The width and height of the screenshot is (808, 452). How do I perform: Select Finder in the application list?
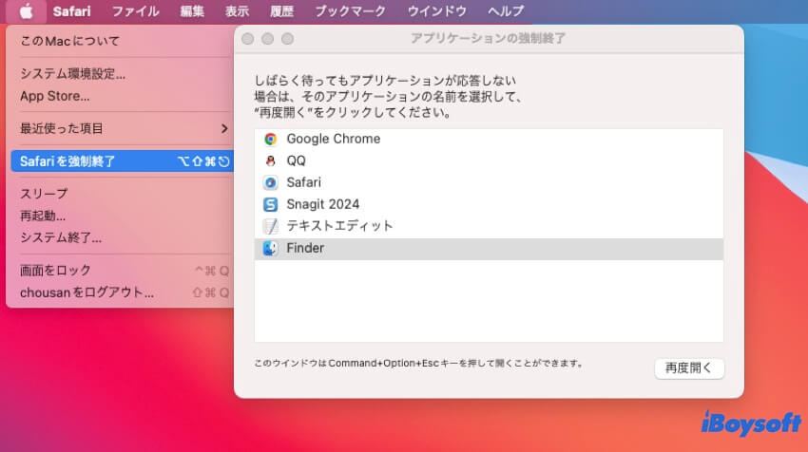click(489, 248)
